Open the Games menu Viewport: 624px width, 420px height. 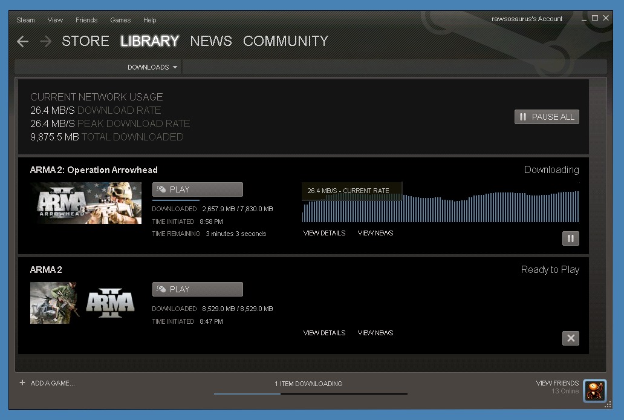(x=120, y=20)
